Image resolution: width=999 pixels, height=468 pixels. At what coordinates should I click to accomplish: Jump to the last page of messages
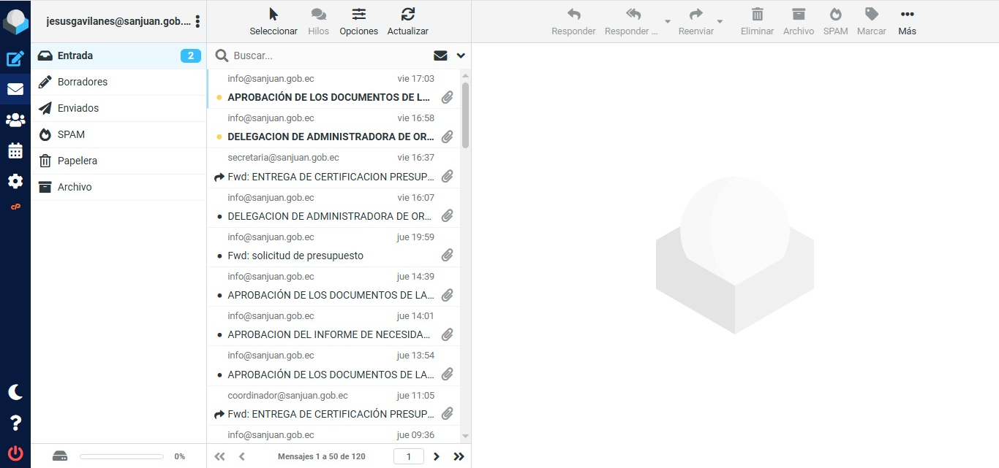(459, 456)
